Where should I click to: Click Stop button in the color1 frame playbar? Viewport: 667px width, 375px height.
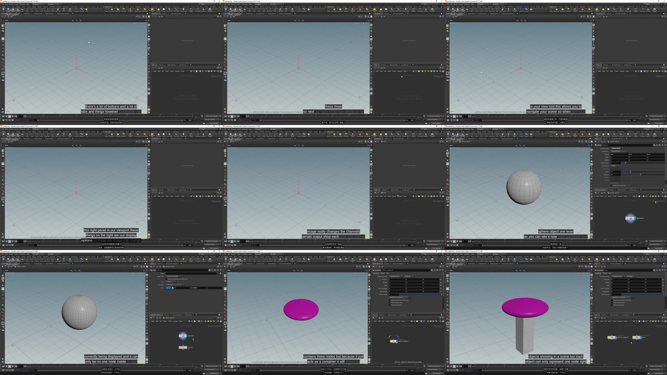point(9,366)
